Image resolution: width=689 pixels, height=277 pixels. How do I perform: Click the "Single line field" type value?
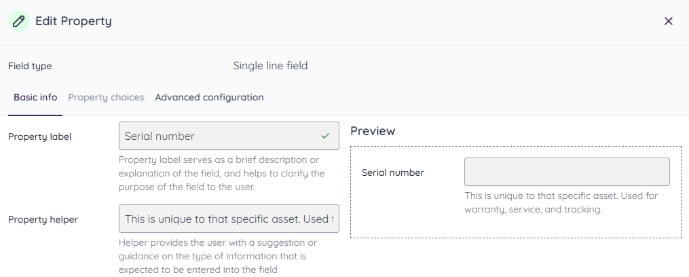tap(270, 66)
